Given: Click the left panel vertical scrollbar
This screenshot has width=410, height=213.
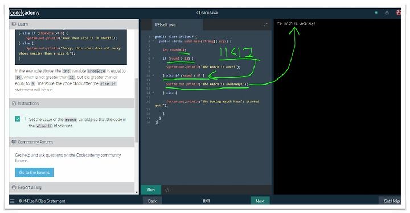Looking at the screenshot, I should pos(137,110).
